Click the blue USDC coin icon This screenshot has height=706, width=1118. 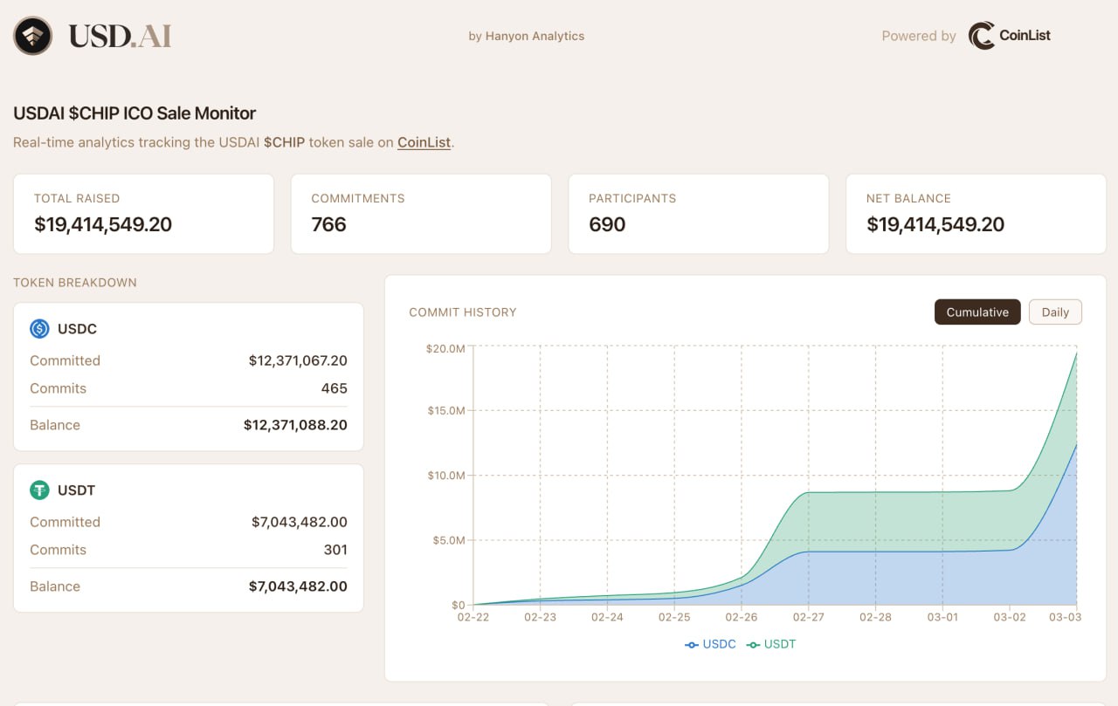tap(39, 329)
